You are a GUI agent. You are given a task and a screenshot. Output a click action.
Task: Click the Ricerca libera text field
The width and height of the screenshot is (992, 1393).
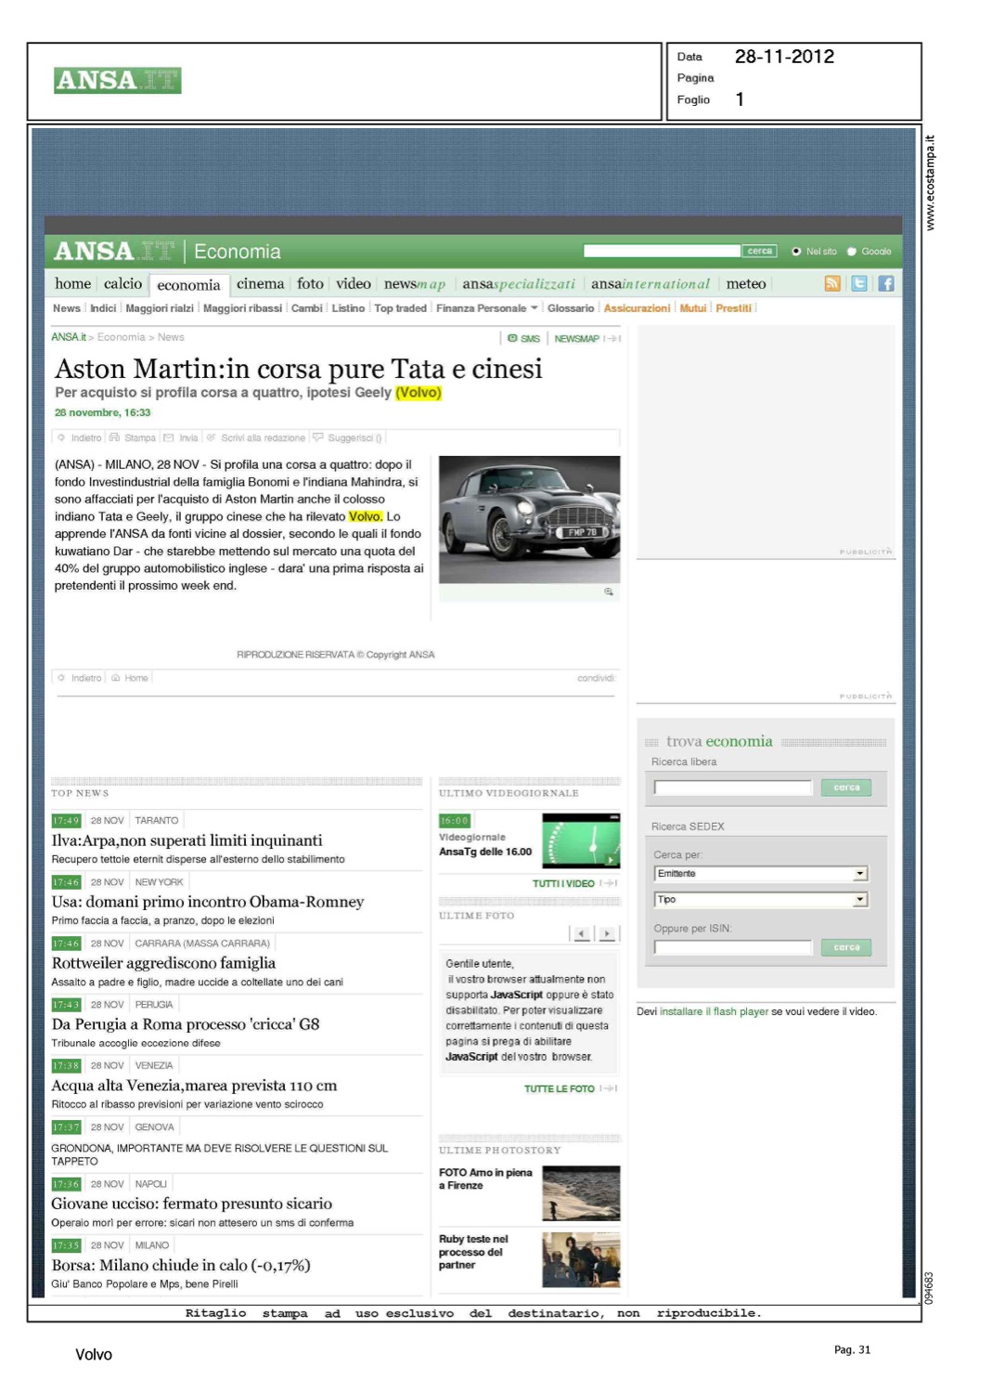coord(732,788)
